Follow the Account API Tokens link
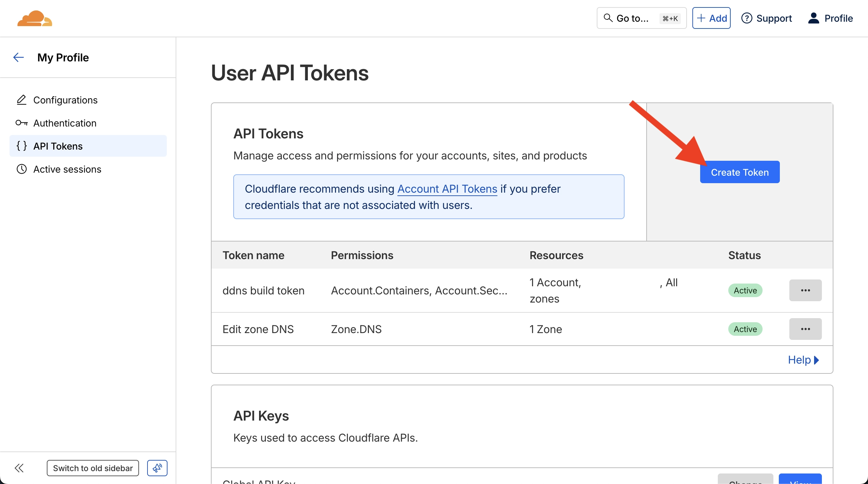868x484 pixels. (x=447, y=189)
